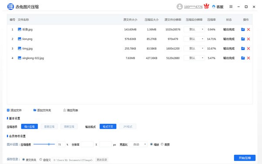262x164 pixels.
Task: Click the image icon beside 长条.jpg
Action: click(x=19, y=29)
